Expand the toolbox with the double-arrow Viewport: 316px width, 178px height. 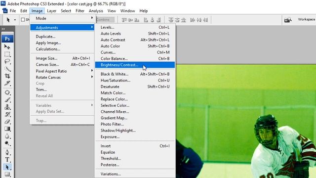[3, 29]
